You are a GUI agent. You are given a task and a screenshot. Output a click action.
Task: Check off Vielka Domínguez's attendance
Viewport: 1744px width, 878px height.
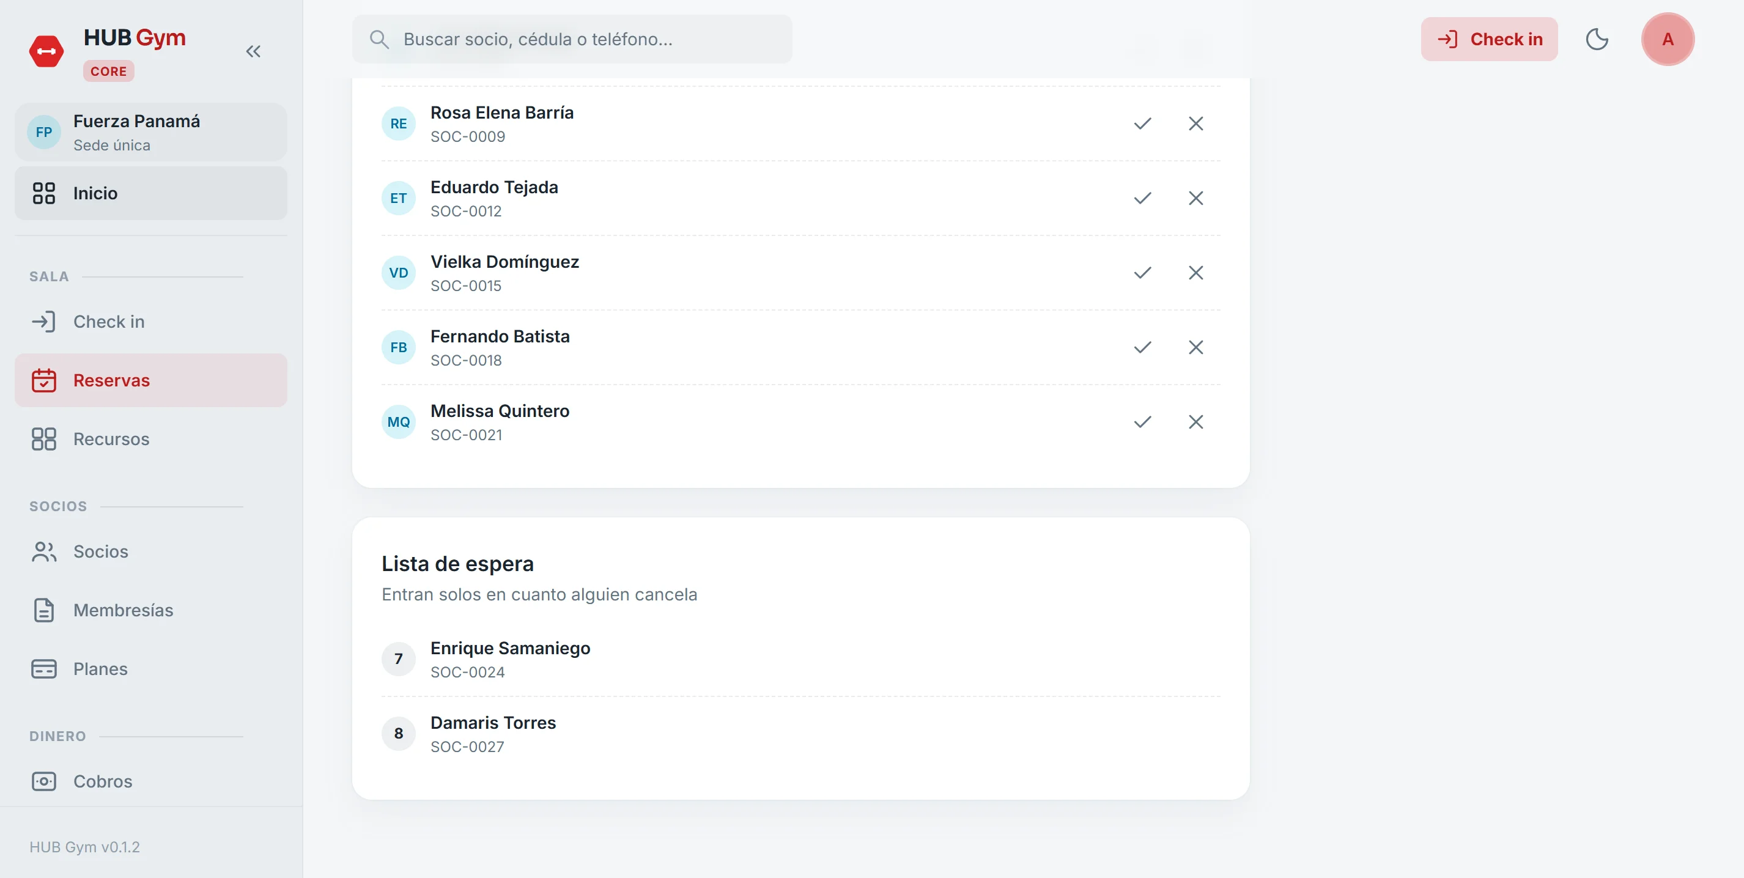click(1143, 273)
